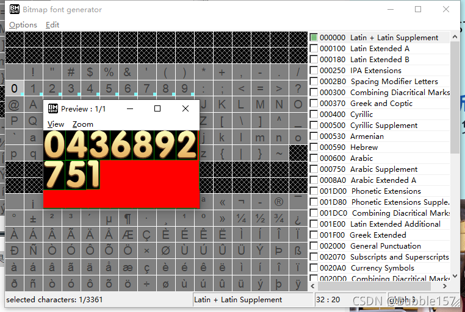Select the 'Greek Extended' row text
465x312 pixels.
[x=378, y=235]
